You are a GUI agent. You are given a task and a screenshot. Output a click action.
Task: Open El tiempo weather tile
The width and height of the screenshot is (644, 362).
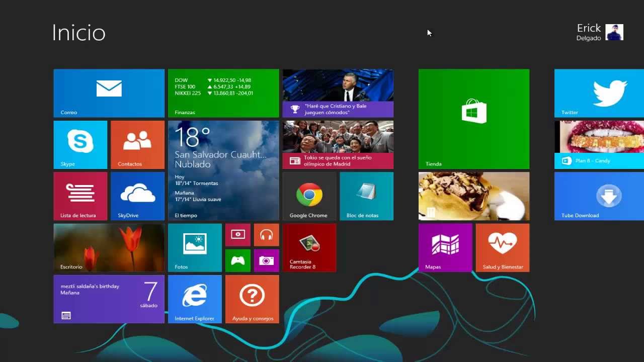tap(223, 170)
